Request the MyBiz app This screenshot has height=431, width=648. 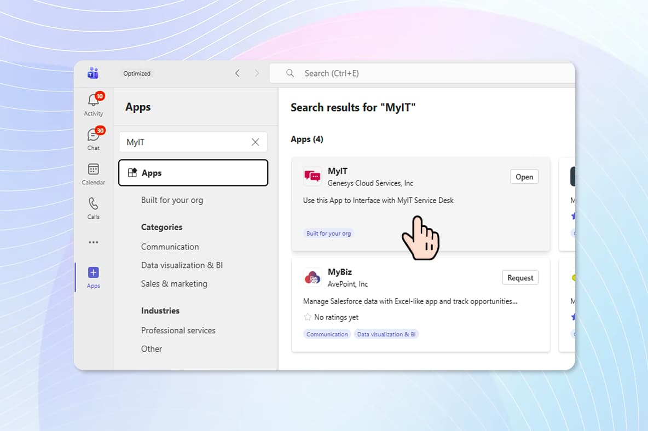520,277
